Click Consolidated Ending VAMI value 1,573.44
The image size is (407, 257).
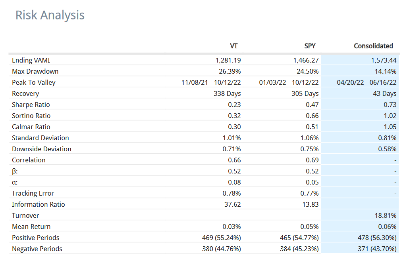click(384, 60)
